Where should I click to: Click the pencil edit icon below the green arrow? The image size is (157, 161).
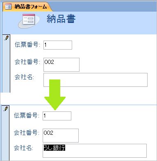pyautogui.click(x=6, y=109)
